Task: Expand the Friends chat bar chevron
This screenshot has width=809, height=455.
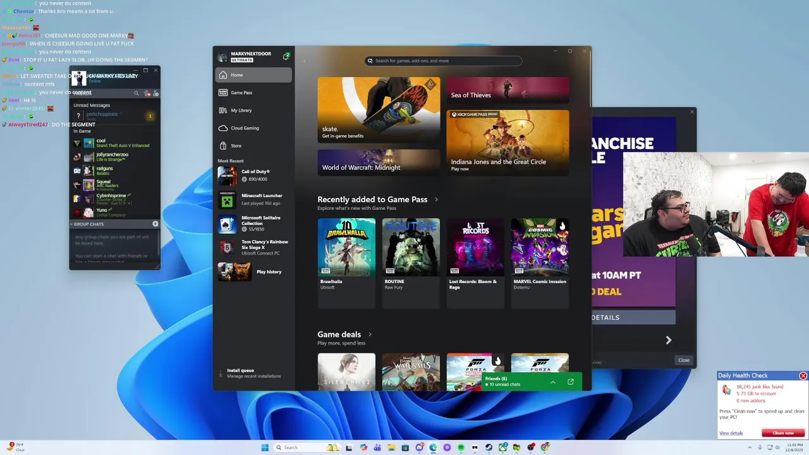Action: (x=553, y=382)
